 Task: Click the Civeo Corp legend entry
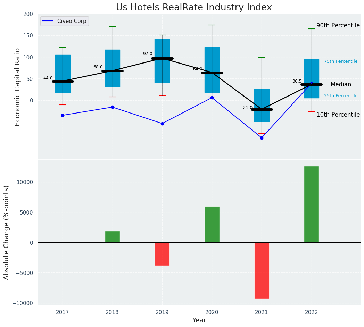pyautogui.click(x=65, y=21)
